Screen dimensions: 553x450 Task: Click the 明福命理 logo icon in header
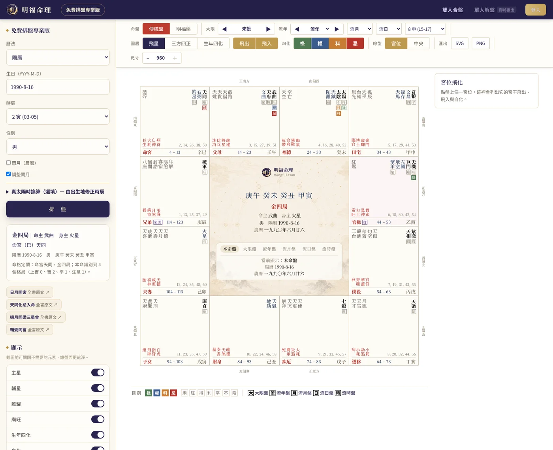[x=12, y=9]
